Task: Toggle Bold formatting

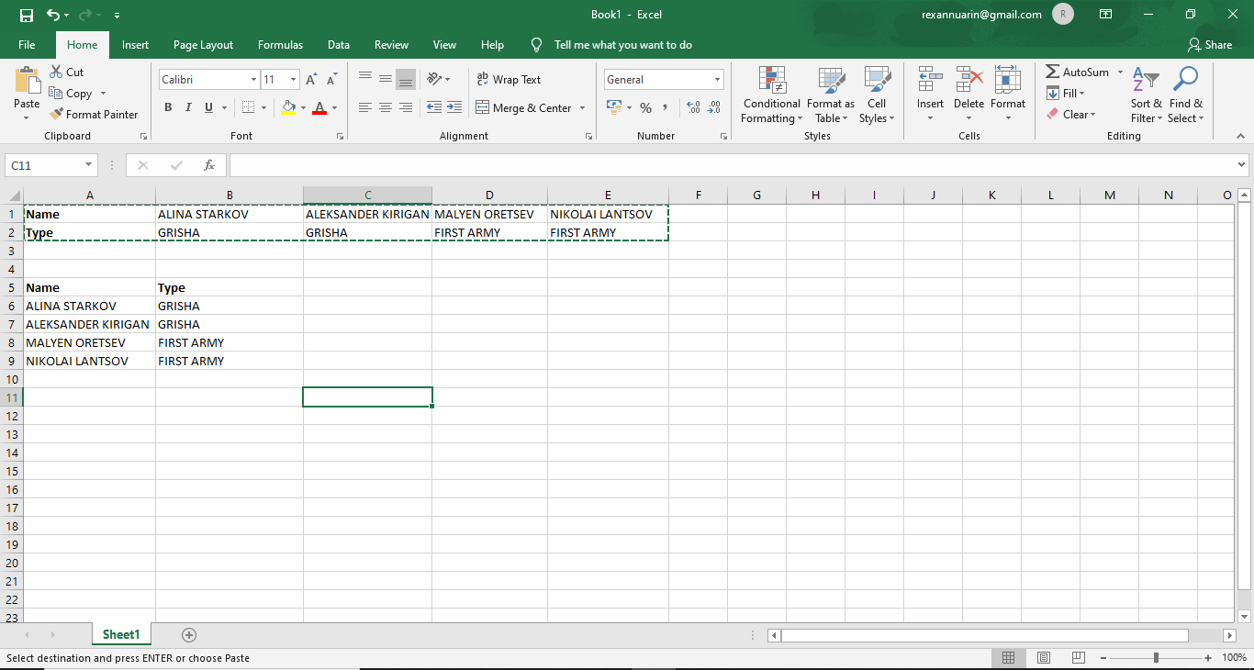Action: [x=168, y=108]
